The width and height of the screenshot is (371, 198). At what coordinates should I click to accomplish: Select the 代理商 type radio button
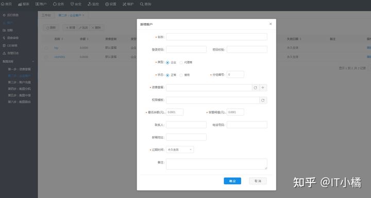181,63
